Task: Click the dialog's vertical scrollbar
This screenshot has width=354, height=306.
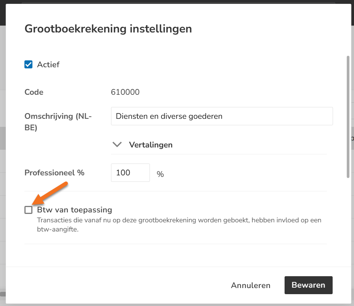Action: [x=348, y=117]
